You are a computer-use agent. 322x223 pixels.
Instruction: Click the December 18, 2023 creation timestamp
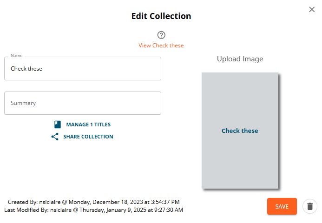[124, 202]
